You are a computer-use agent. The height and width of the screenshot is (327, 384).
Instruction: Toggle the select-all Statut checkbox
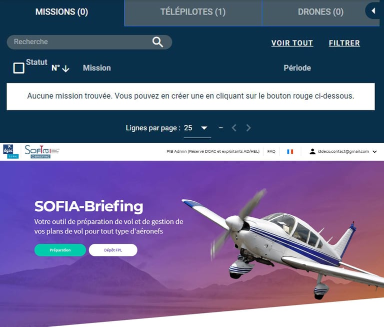tap(18, 68)
